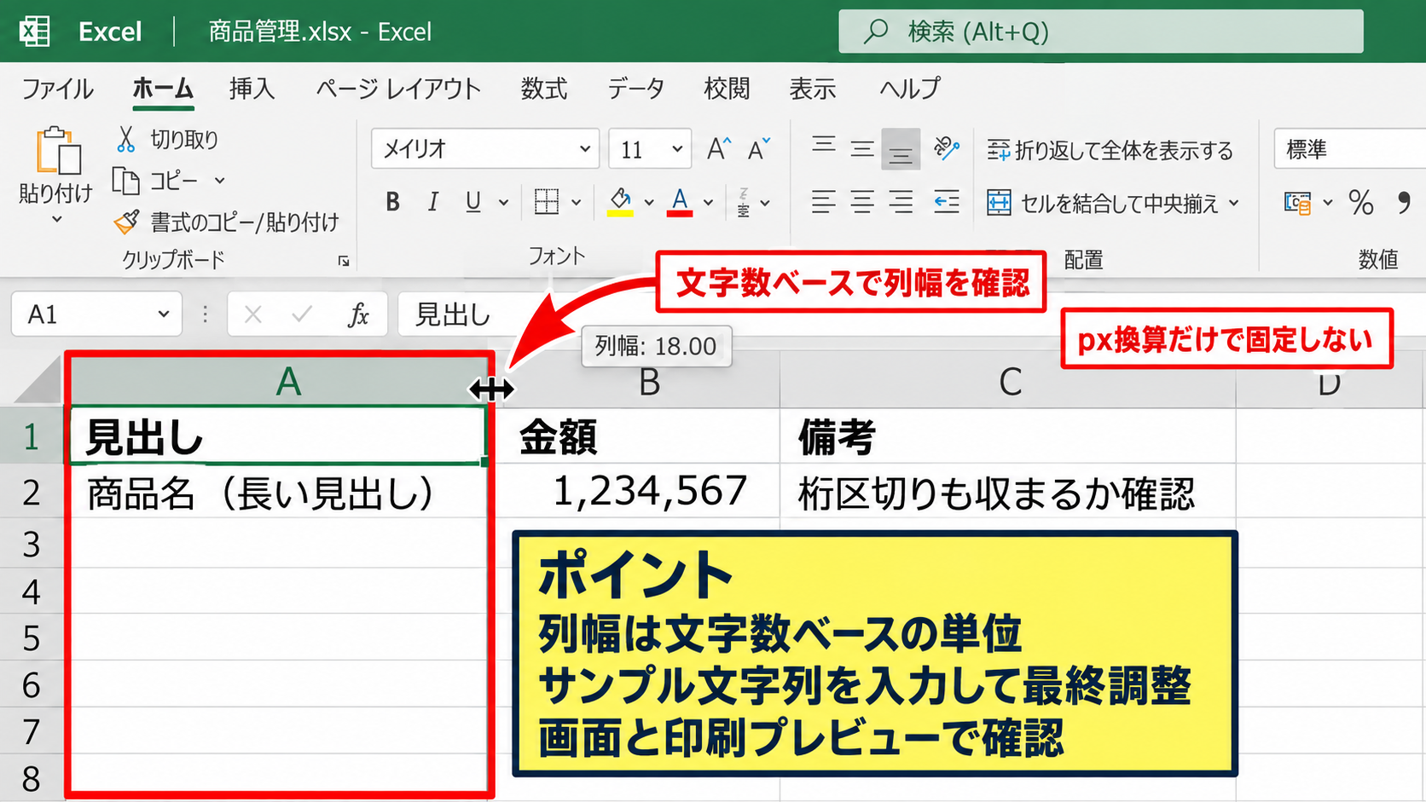
Task: Expand the Name Box A1 dropdown
Action: click(x=164, y=314)
